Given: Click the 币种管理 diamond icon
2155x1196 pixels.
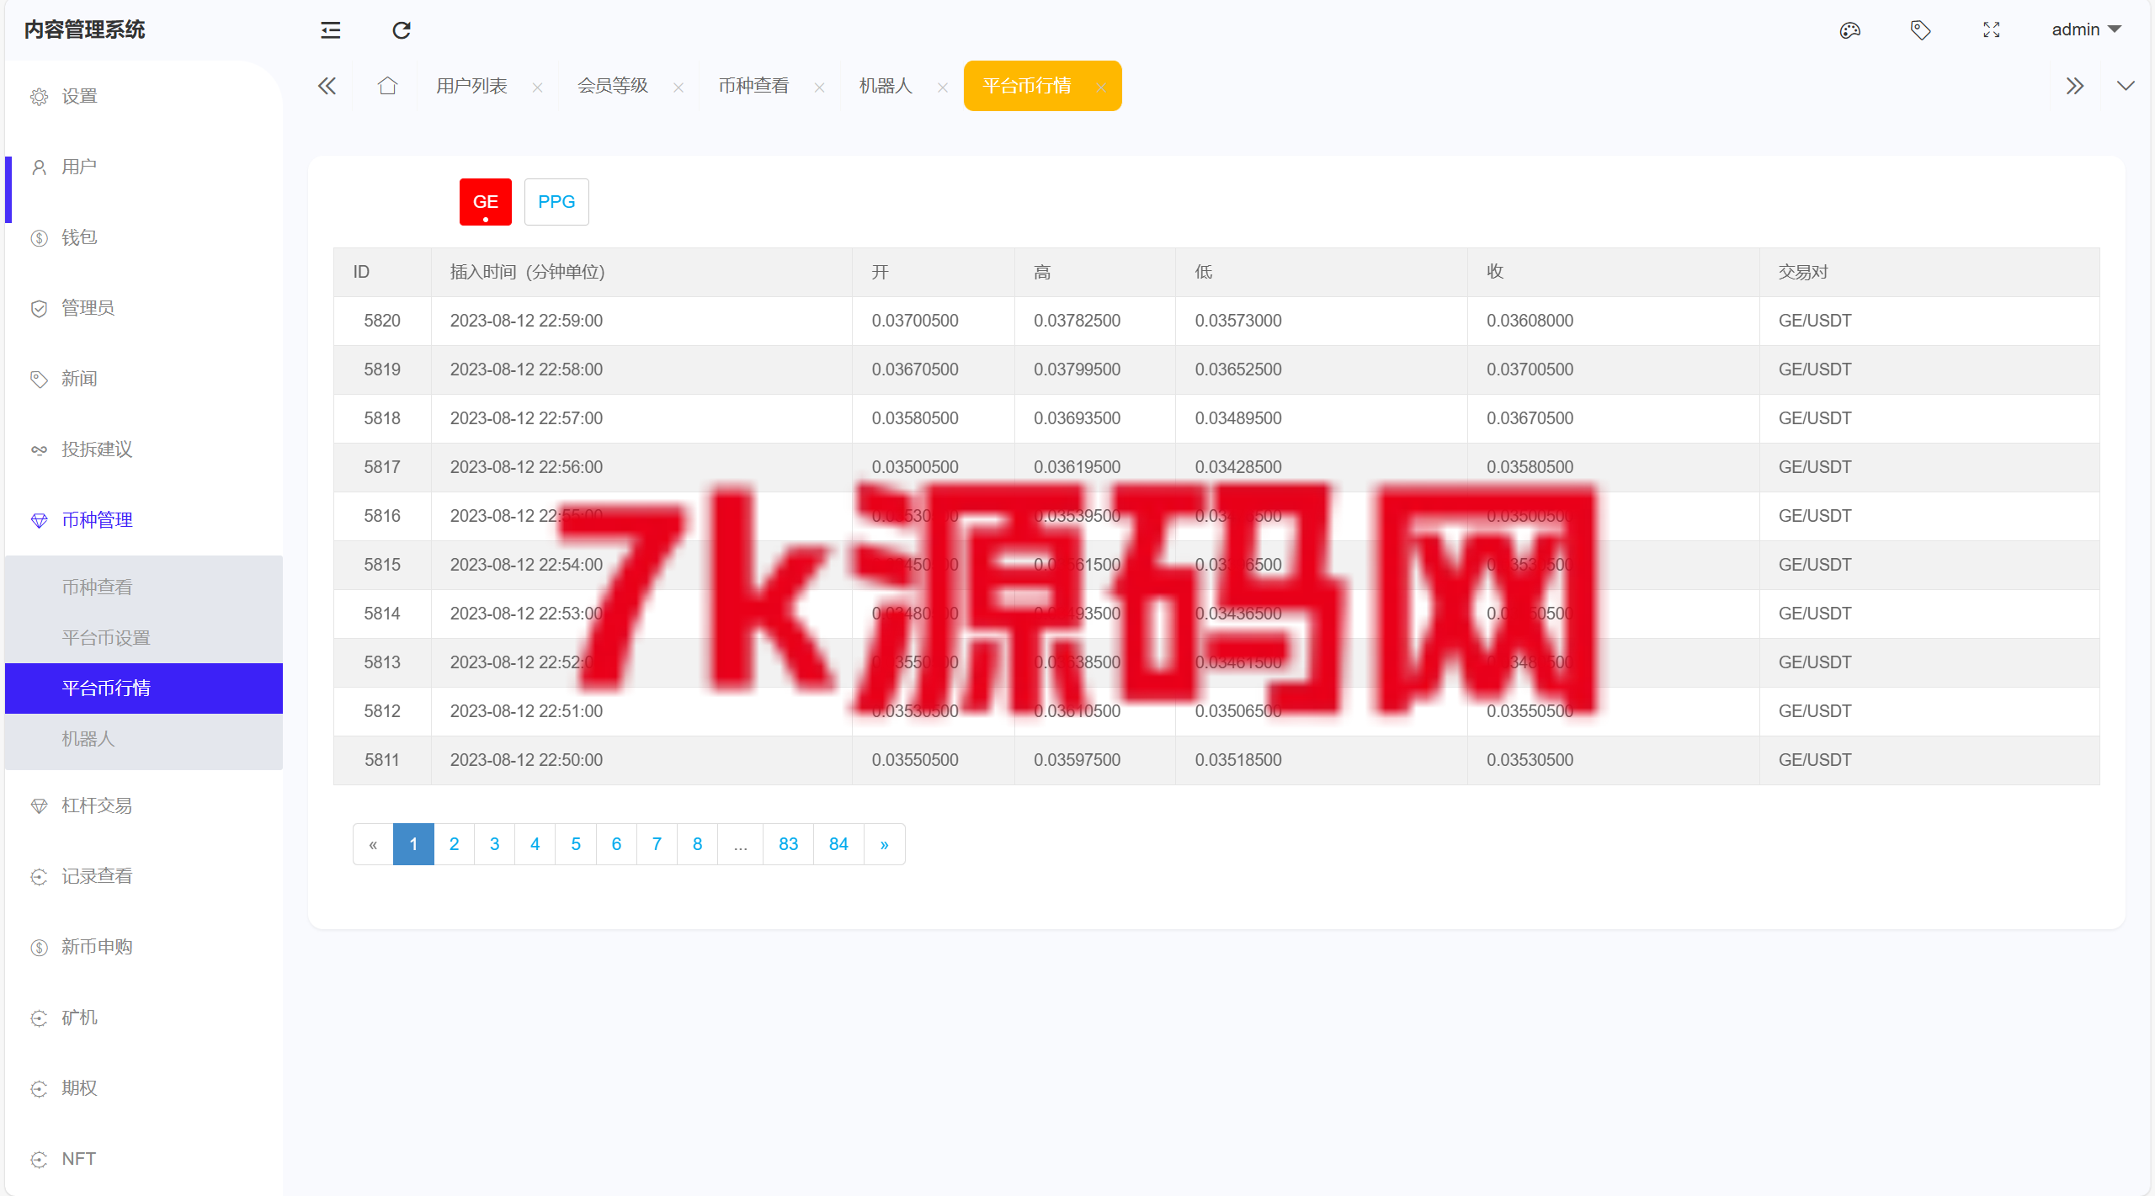Looking at the screenshot, I should pyautogui.click(x=39, y=521).
